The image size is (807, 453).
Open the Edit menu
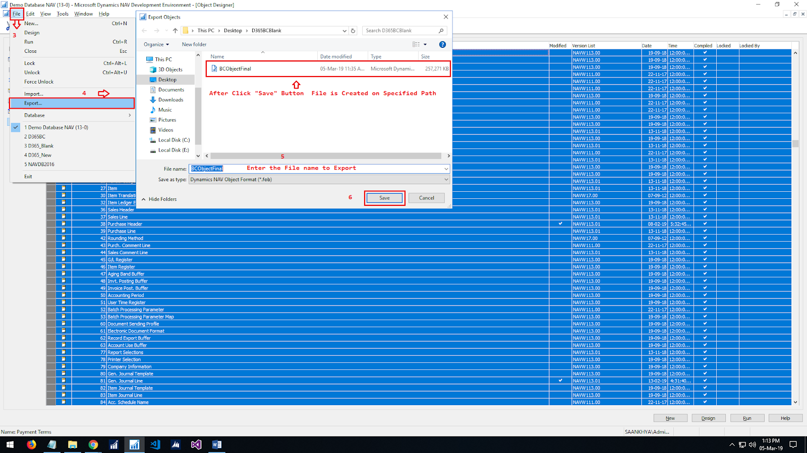(30, 14)
